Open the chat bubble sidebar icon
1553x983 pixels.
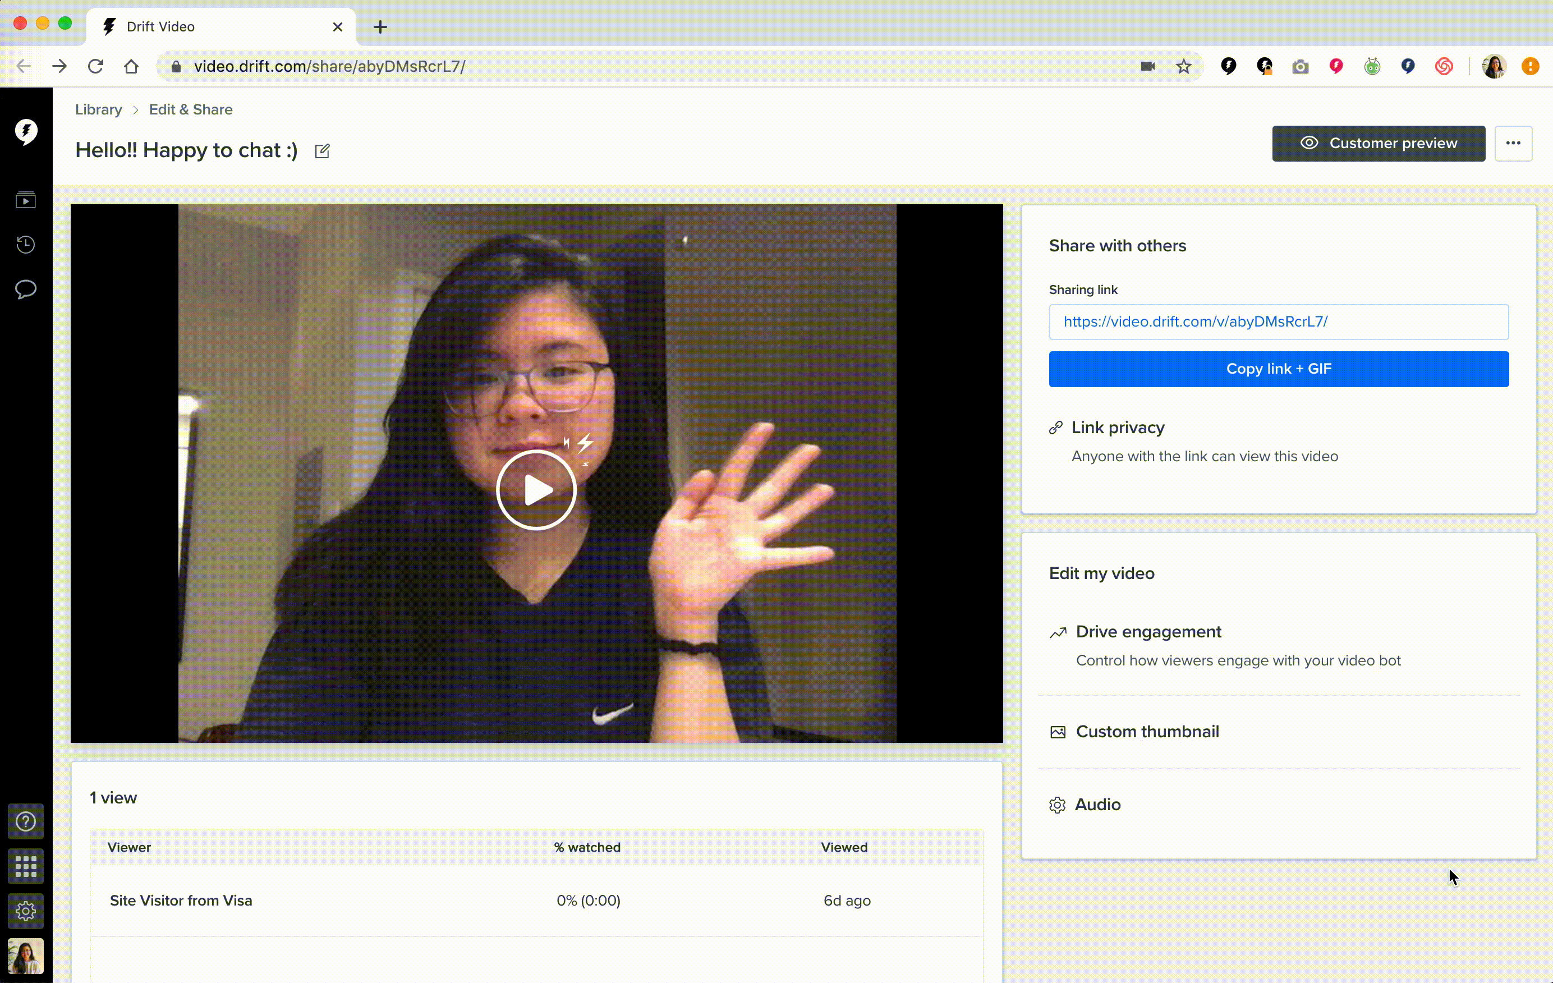point(26,290)
